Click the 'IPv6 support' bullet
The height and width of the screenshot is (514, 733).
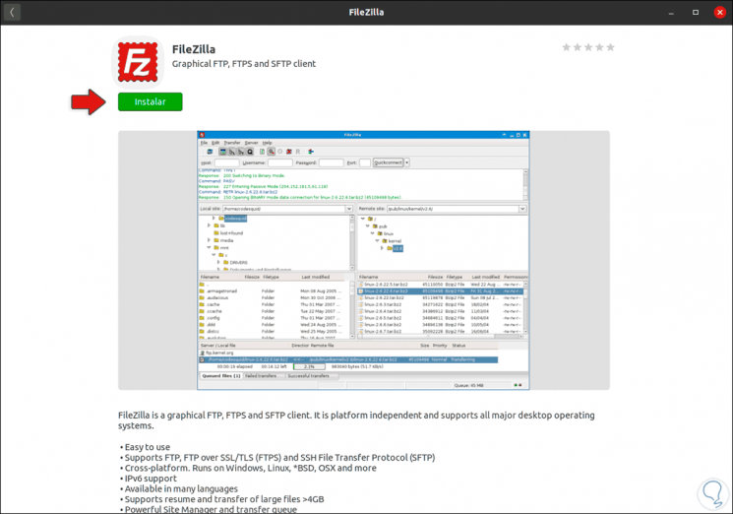(x=149, y=479)
